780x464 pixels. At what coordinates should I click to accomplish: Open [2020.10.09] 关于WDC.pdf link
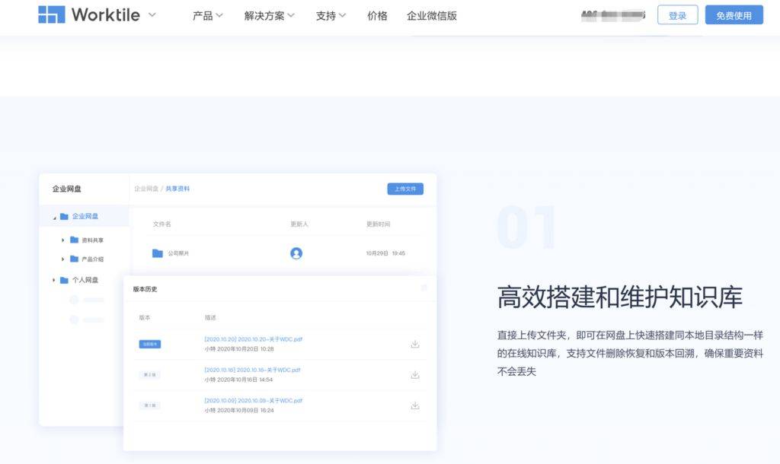point(253,400)
